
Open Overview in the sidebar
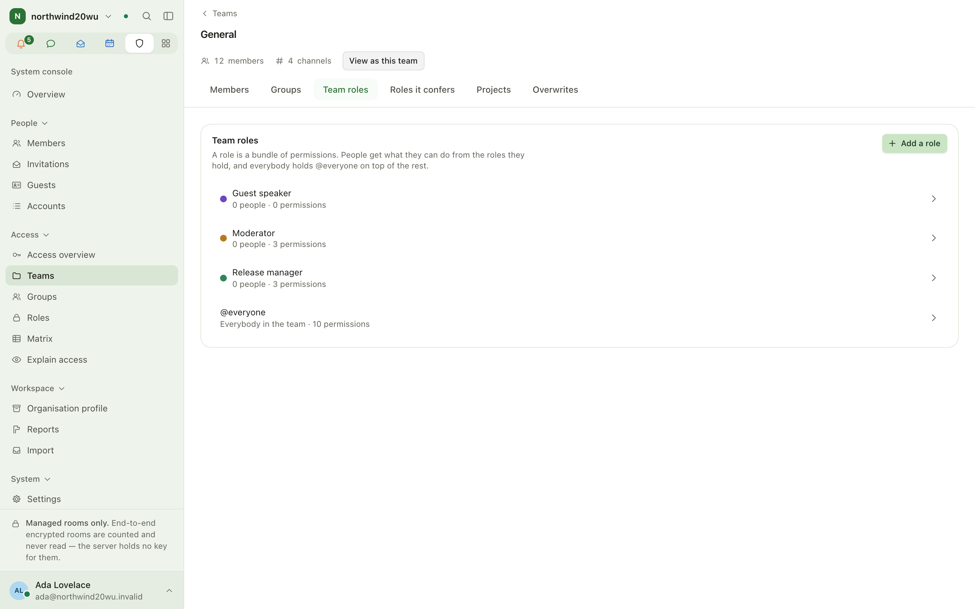(92, 94)
